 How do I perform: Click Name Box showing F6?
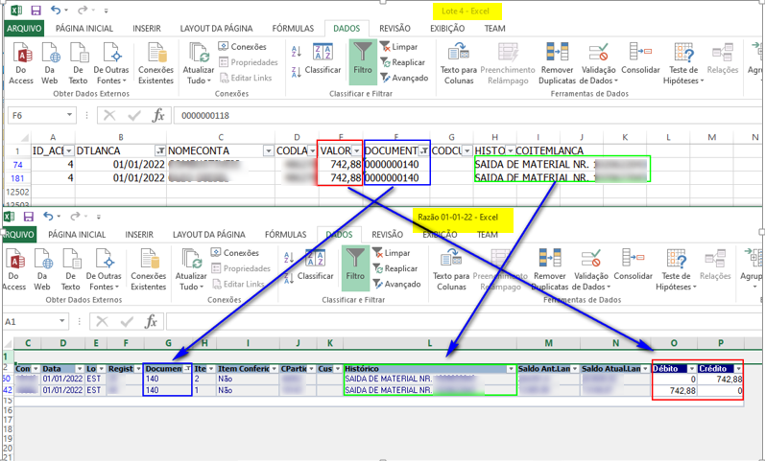coord(41,116)
